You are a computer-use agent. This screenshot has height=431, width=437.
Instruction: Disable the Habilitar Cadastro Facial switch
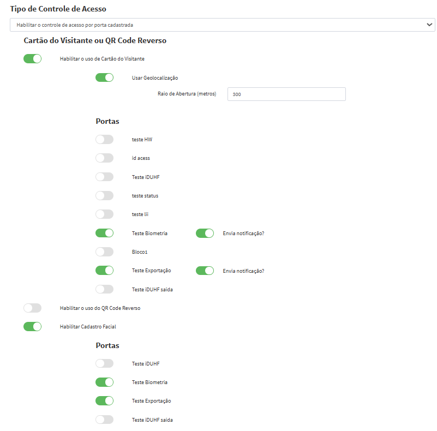[33, 327]
